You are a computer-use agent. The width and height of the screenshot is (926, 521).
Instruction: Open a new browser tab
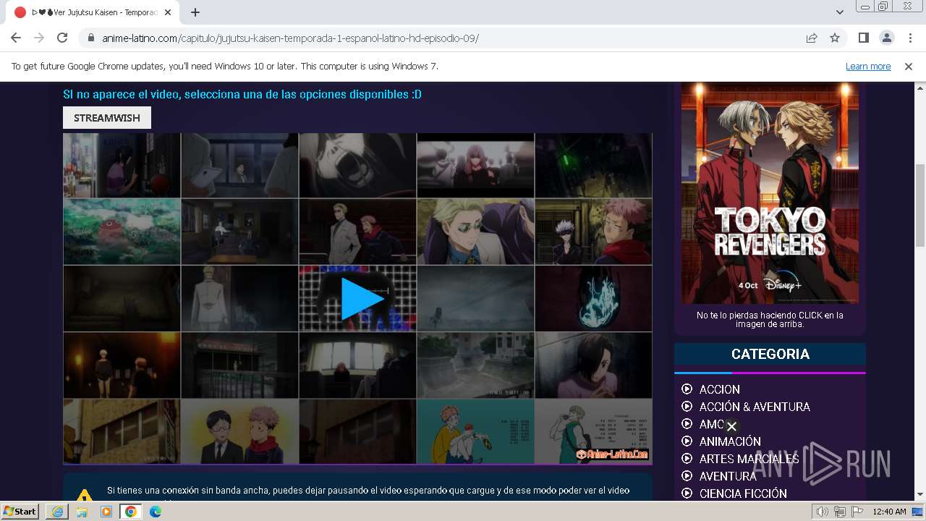(x=195, y=12)
